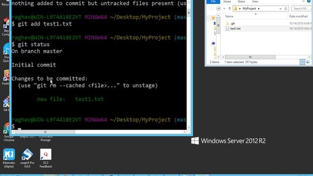Image resolution: width=313 pixels, height=176 pixels.
Task: Click the terminal horizontal scrollbar thumb
Action: pos(45,132)
